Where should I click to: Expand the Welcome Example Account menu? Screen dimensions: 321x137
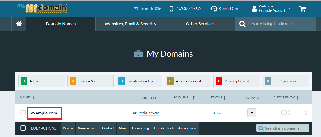click(289, 9)
